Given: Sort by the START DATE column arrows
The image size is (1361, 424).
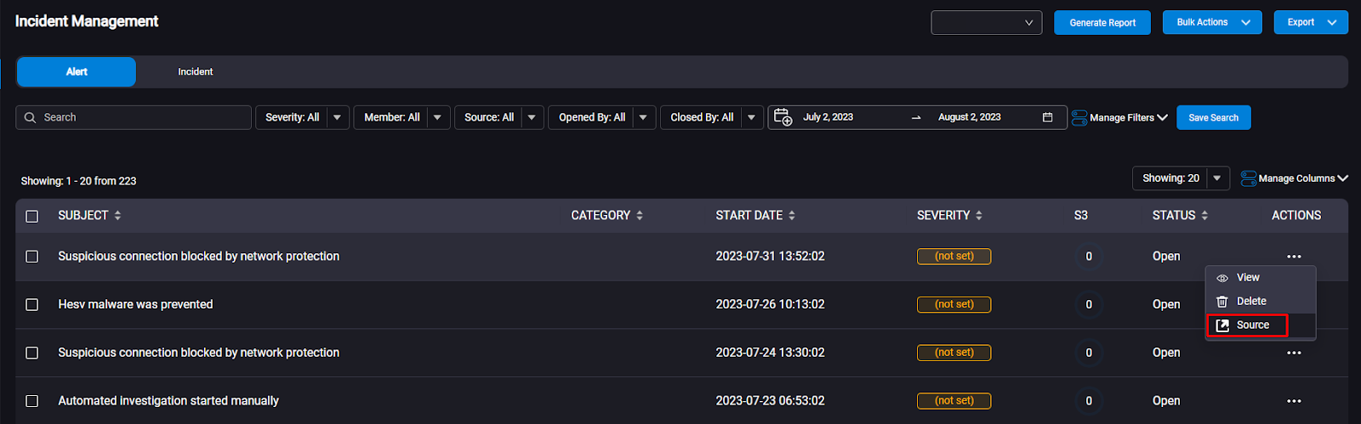Looking at the screenshot, I should pos(792,216).
